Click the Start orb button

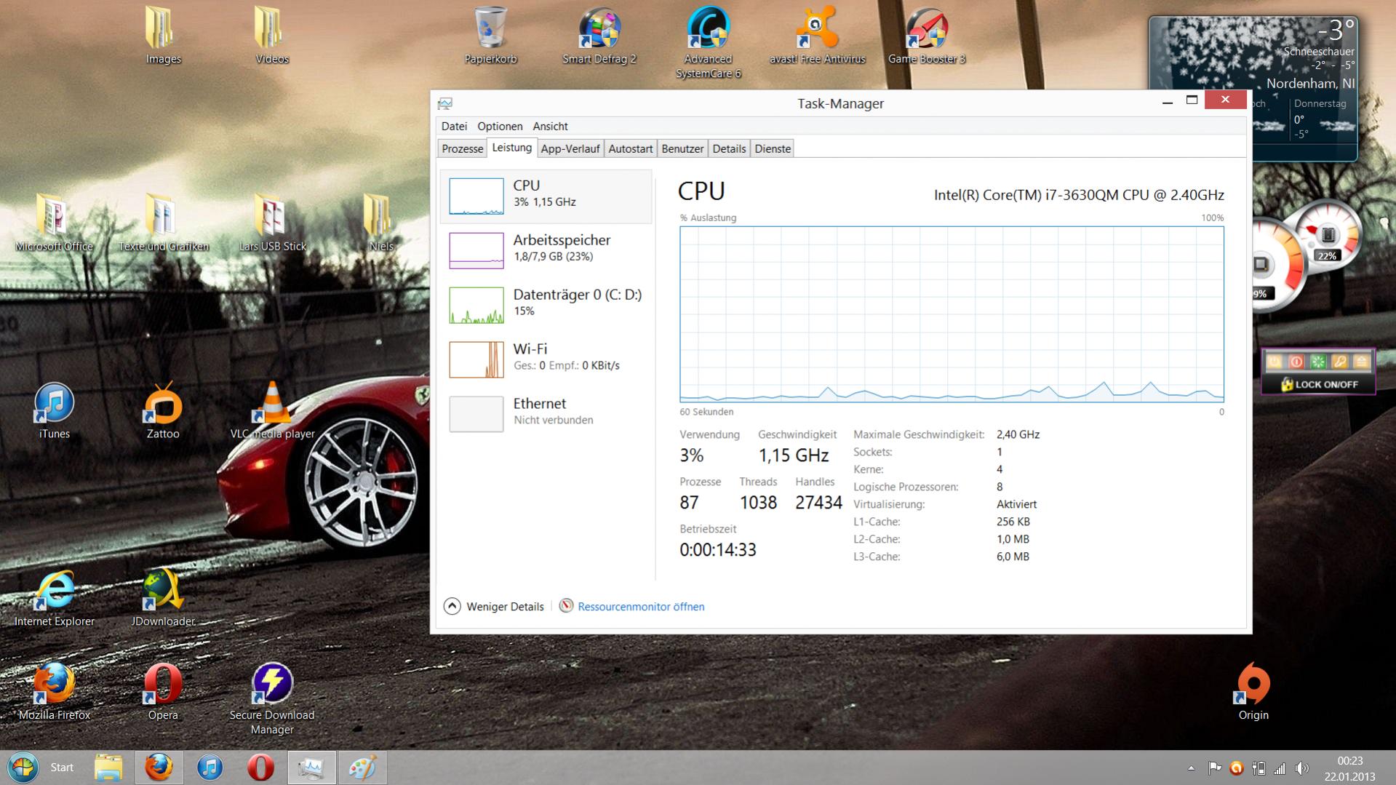click(x=23, y=768)
